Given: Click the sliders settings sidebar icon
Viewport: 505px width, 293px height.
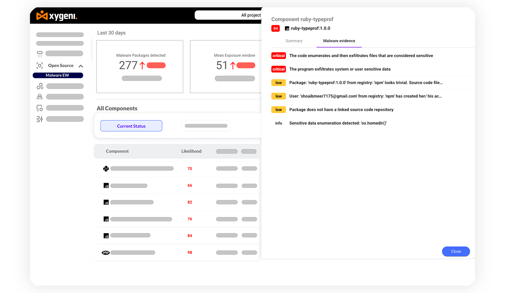Looking at the screenshot, I should coord(40,119).
